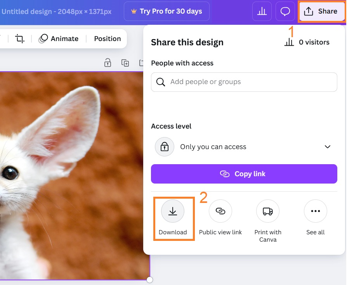This screenshot has width=347, height=285.
Task: Open the Comments panel
Action: pos(285,11)
